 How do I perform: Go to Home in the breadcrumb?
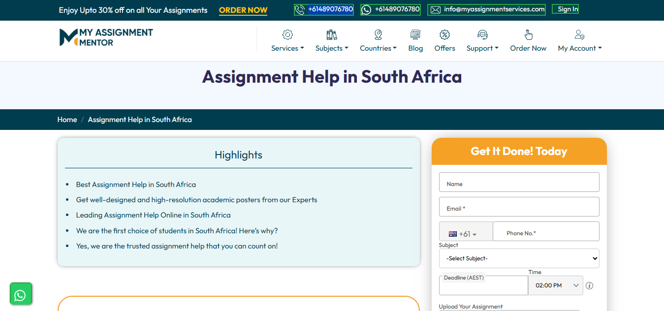pyautogui.click(x=67, y=120)
